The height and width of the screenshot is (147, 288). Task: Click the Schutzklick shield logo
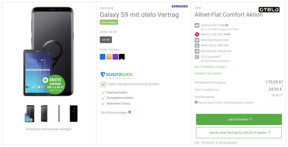[103, 74]
